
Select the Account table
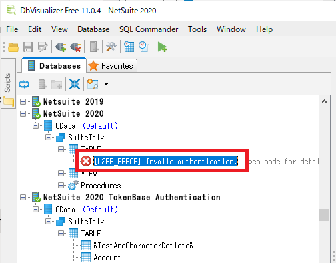tap(107, 257)
